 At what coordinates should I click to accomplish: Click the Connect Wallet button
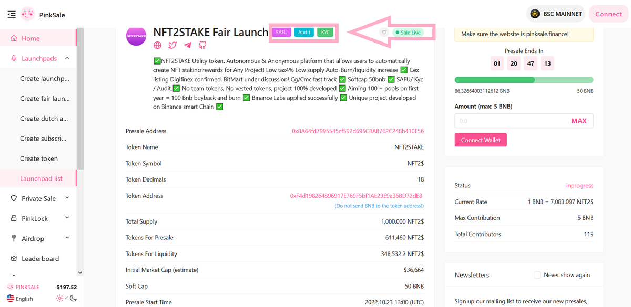(481, 140)
